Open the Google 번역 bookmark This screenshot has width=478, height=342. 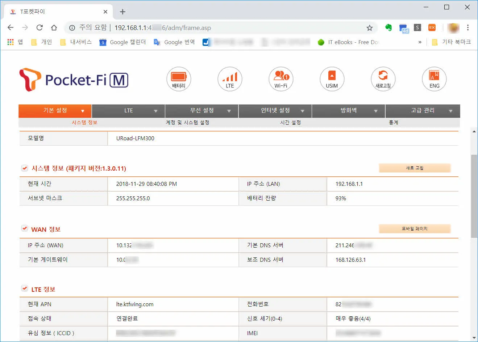[x=174, y=42]
